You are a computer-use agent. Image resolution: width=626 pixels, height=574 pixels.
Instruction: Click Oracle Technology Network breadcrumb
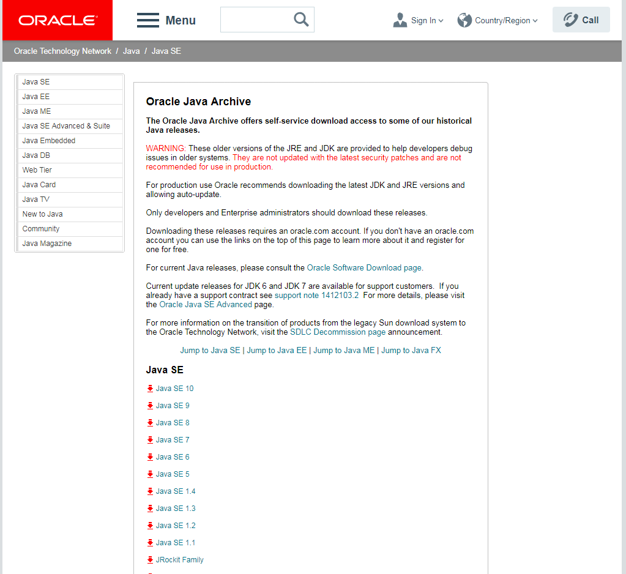point(62,51)
